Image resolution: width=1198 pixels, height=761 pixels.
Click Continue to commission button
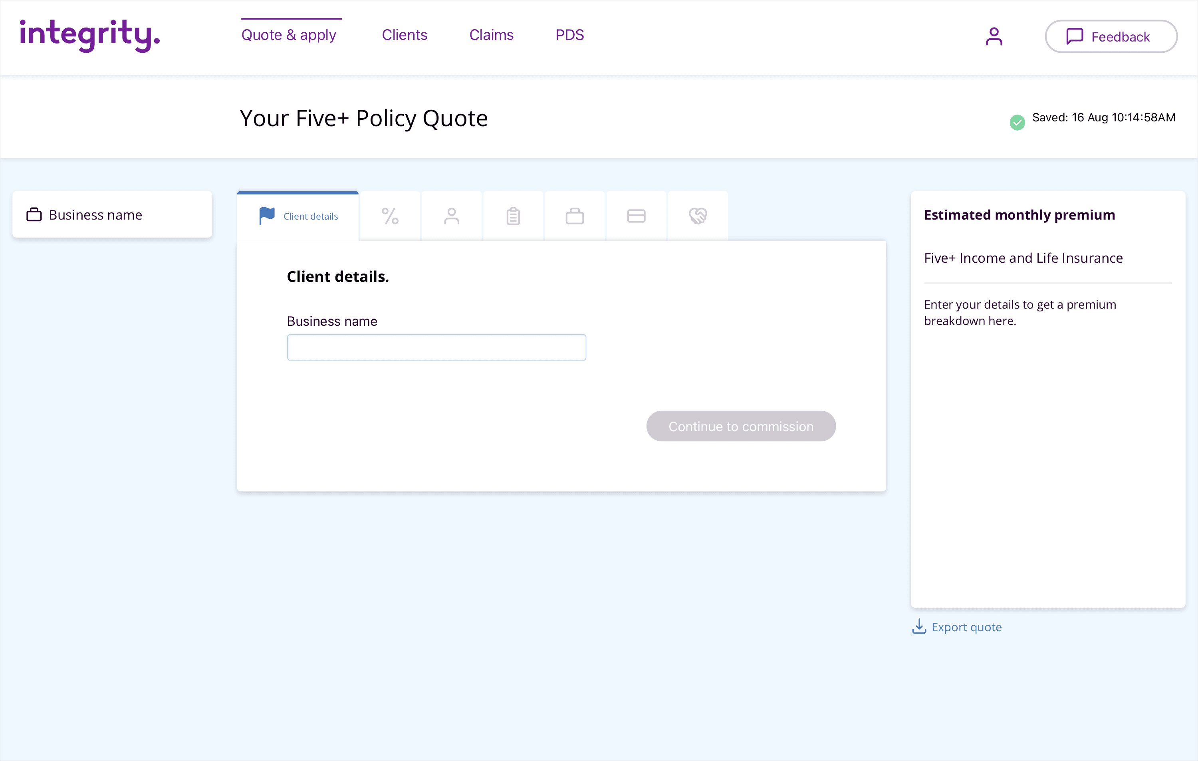coord(740,426)
